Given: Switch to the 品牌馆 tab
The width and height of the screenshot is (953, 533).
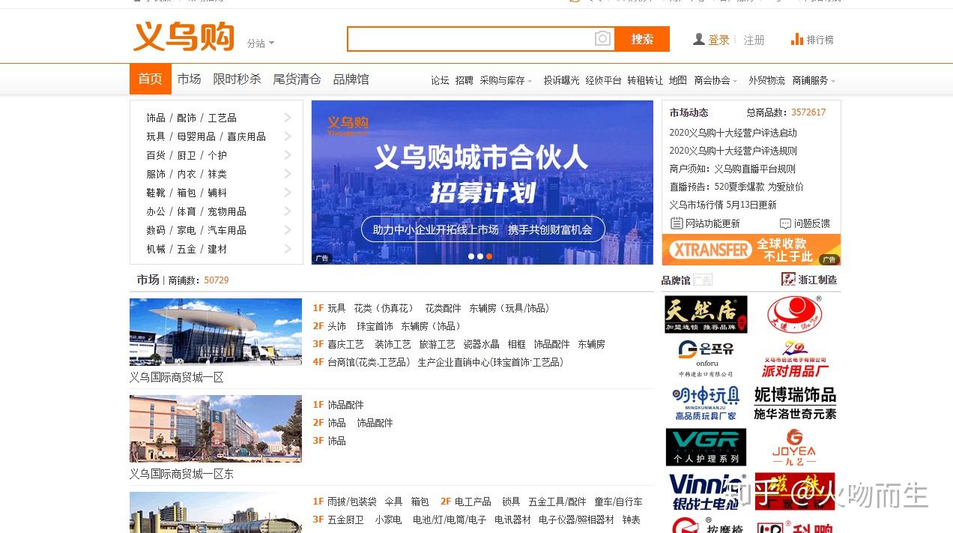Looking at the screenshot, I should 351,79.
